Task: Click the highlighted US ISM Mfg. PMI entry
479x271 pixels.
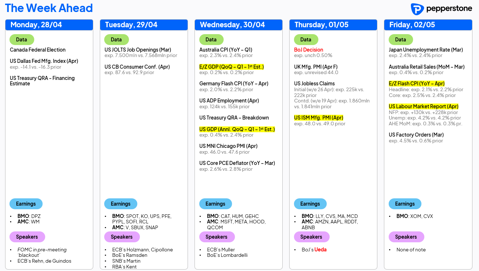Action: pyautogui.click(x=318, y=118)
